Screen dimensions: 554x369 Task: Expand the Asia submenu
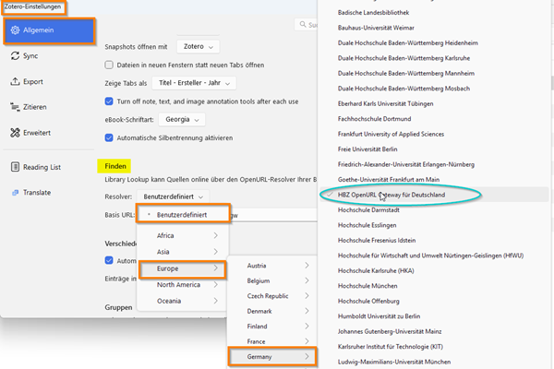(x=183, y=252)
